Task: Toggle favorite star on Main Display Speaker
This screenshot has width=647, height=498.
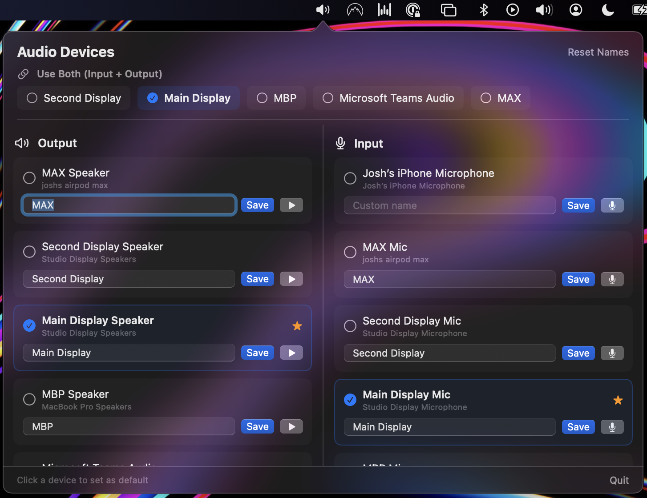Action: click(297, 326)
